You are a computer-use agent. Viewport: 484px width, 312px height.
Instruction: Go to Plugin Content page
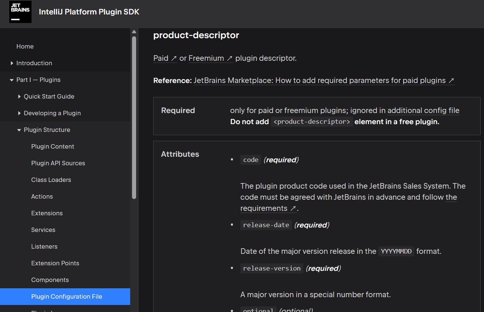[x=53, y=146]
